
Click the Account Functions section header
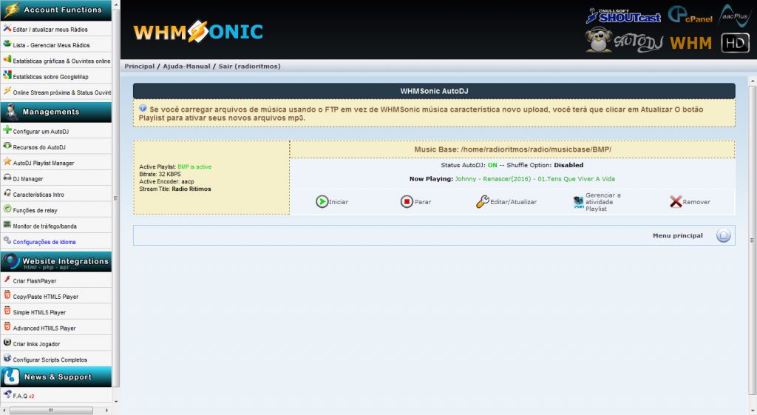[56, 10]
